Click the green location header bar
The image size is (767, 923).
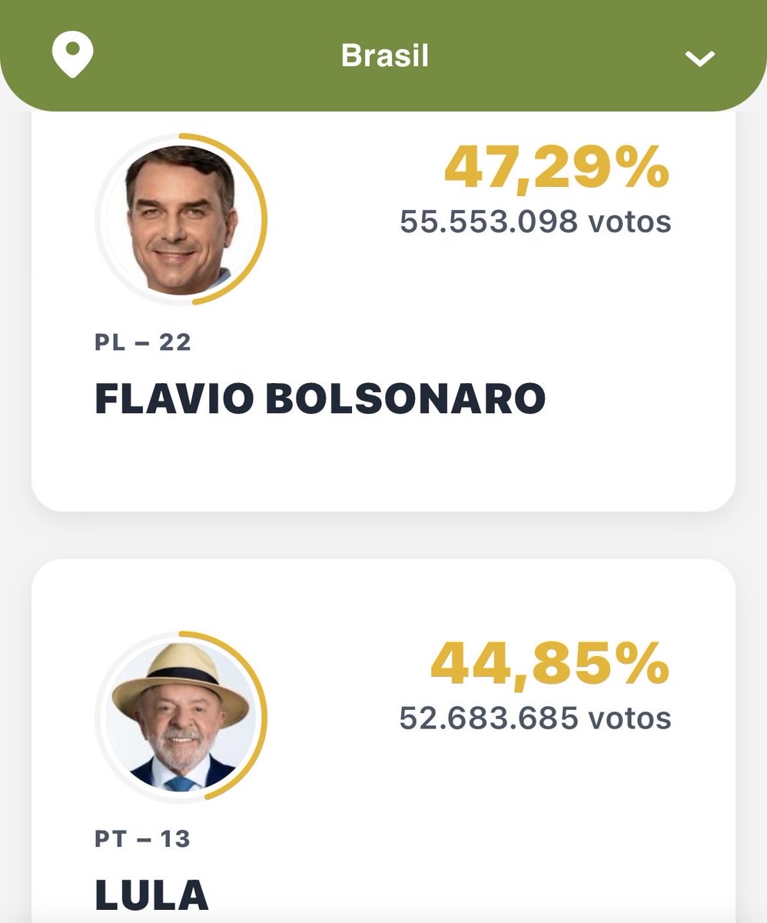pyautogui.click(x=383, y=55)
